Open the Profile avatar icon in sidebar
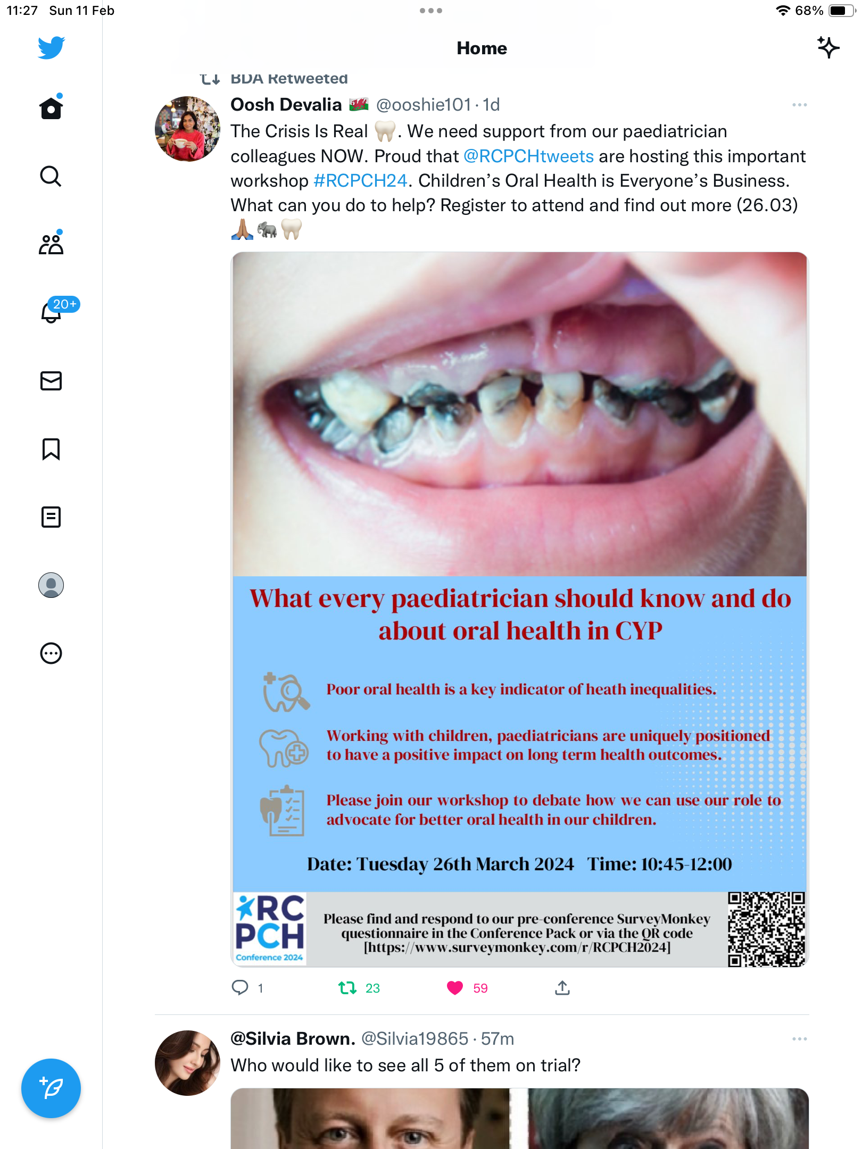This screenshot has width=862, height=1149. coord(51,585)
